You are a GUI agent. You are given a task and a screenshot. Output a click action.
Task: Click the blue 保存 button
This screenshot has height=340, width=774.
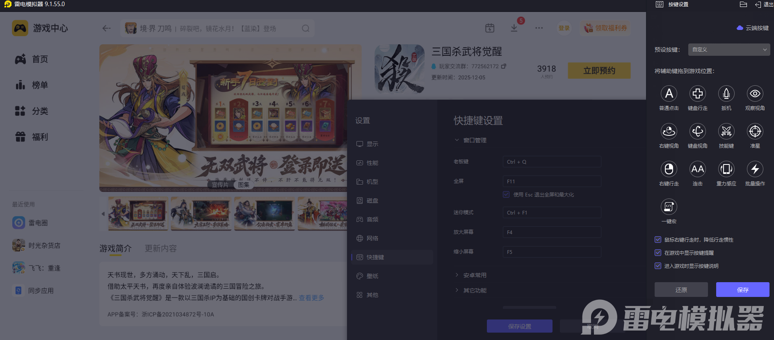pos(743,290)
